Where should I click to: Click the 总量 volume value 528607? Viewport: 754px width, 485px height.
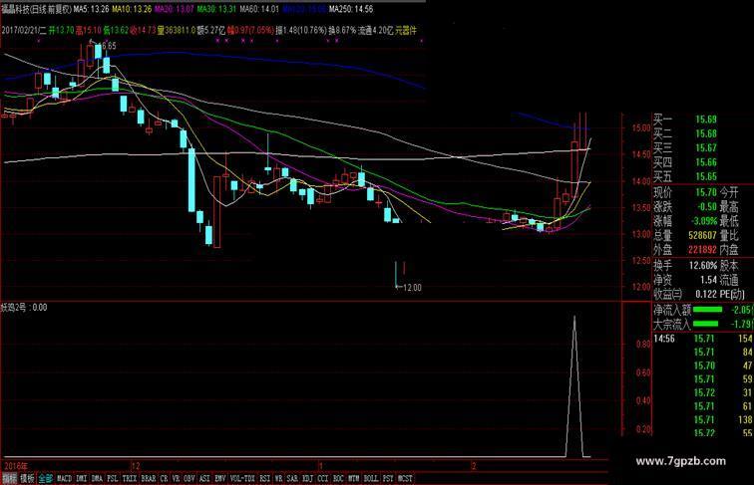(x=702, y=235)
